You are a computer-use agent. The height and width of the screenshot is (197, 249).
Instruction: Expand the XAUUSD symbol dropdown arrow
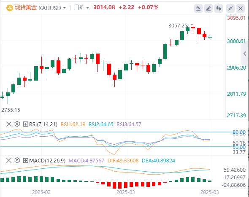point(64,8)
